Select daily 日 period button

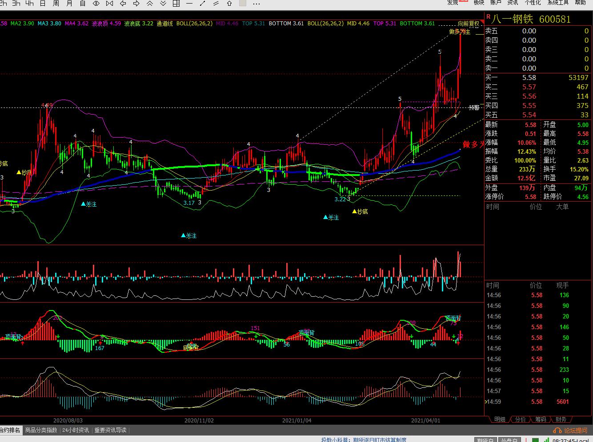tap(43, 3)
